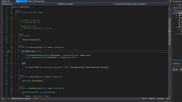Click the Forward arrow in Solution Explorer toolbar
Viewport: 182px width, 102px height.
pyautogui.click(x=177, y=5)
